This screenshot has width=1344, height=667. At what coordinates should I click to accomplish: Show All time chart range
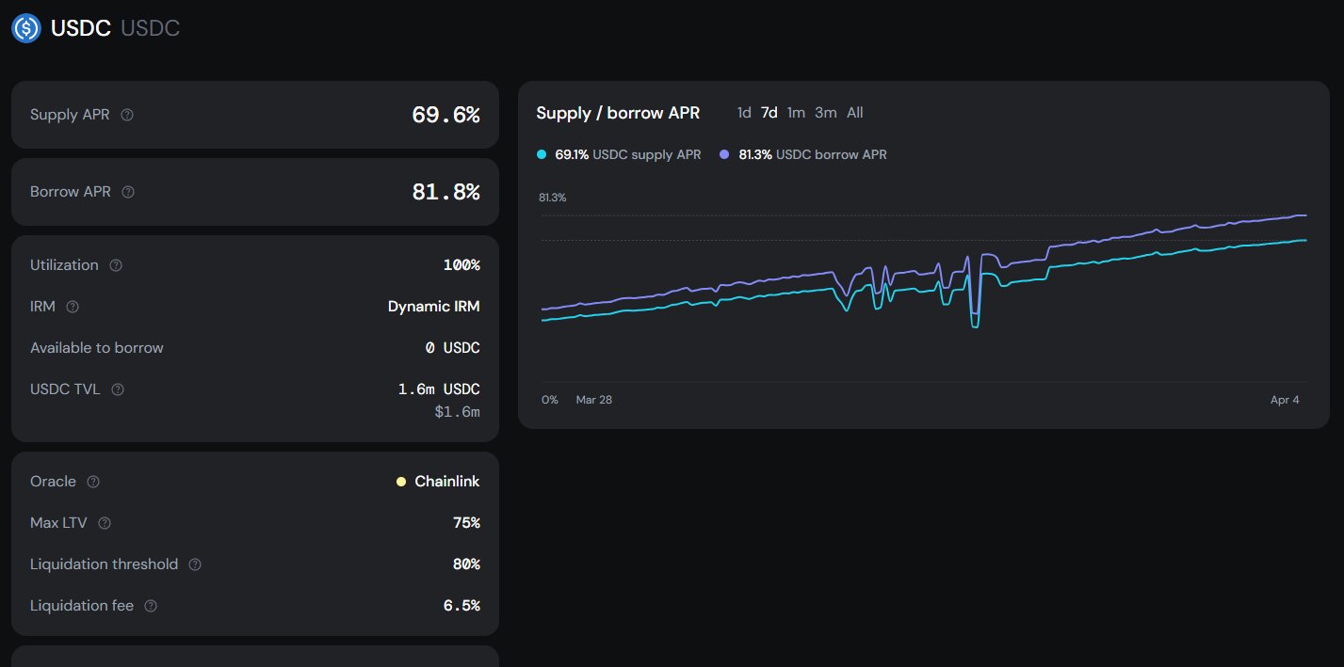click(x=854, y=113)
